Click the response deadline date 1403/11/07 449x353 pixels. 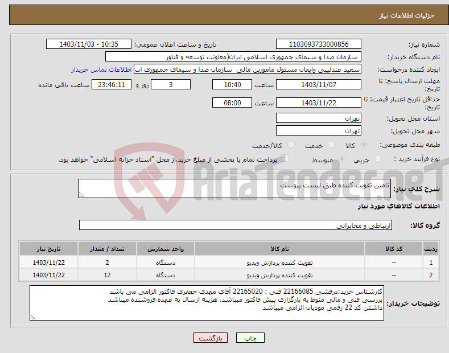(x=319, y=84)
